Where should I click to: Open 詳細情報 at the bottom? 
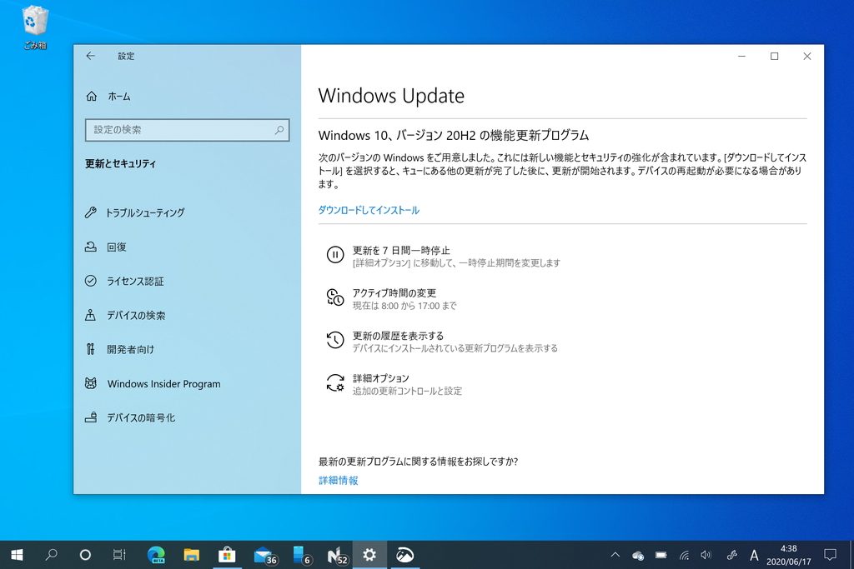[x=337, y=480]
